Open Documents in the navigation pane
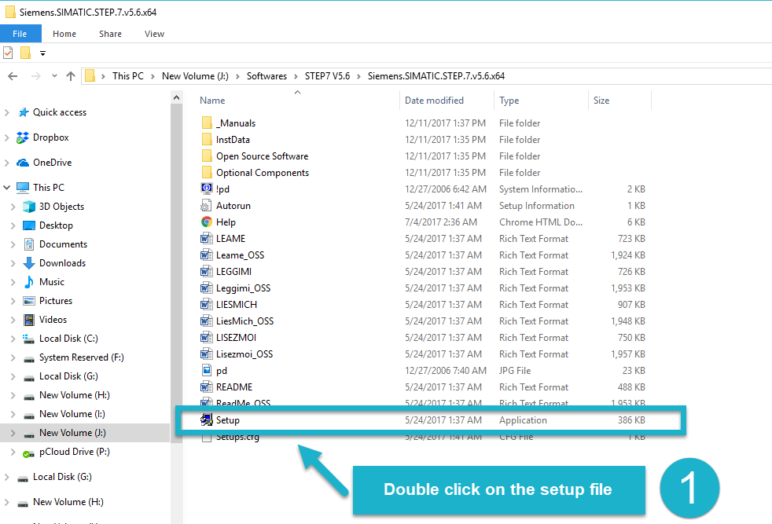 tap(63, 244)
